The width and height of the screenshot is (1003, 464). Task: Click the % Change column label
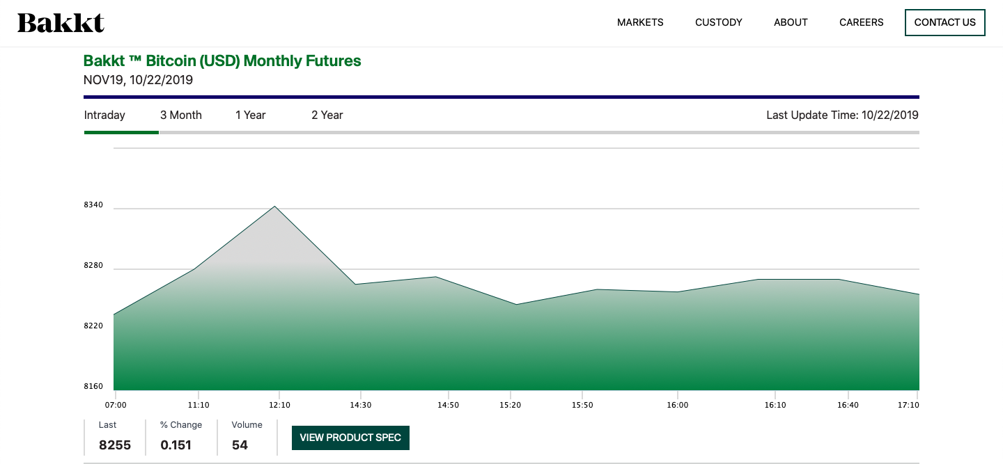[x=181, y=424]
